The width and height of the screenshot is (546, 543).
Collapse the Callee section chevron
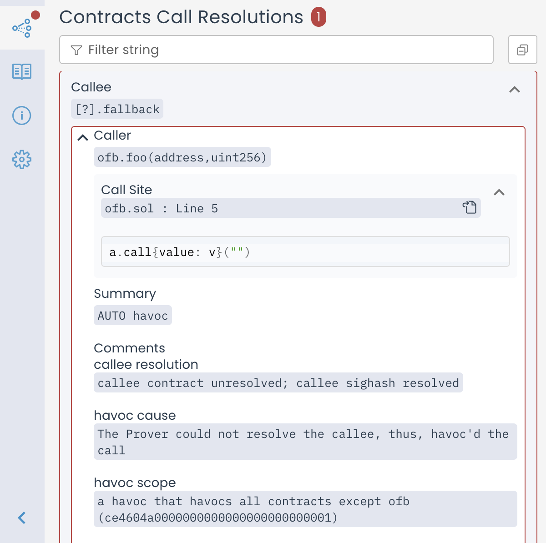click(515, 90)
